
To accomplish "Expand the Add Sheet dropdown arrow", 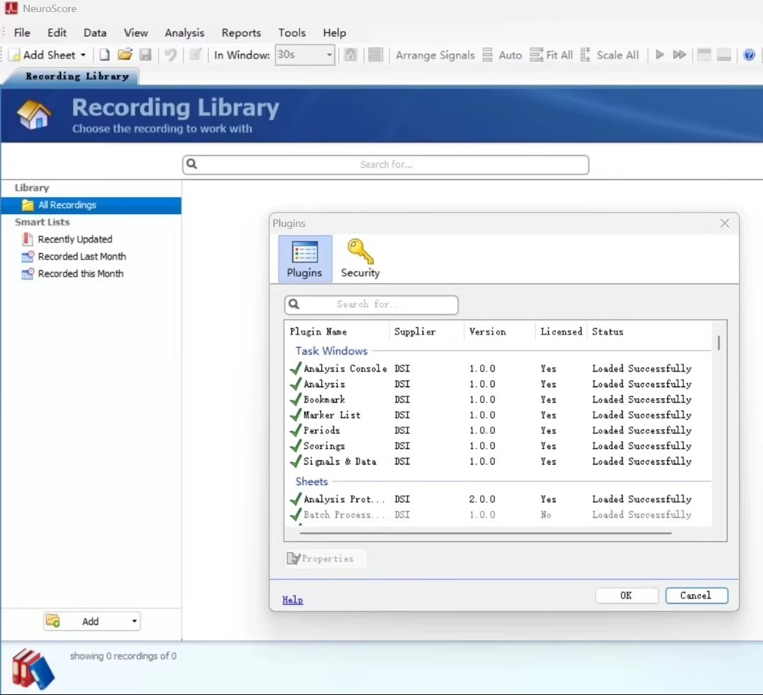I will (x=83, y=55).
